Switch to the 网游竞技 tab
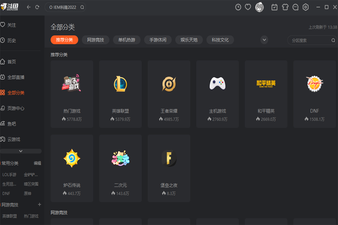 (95, 40)
